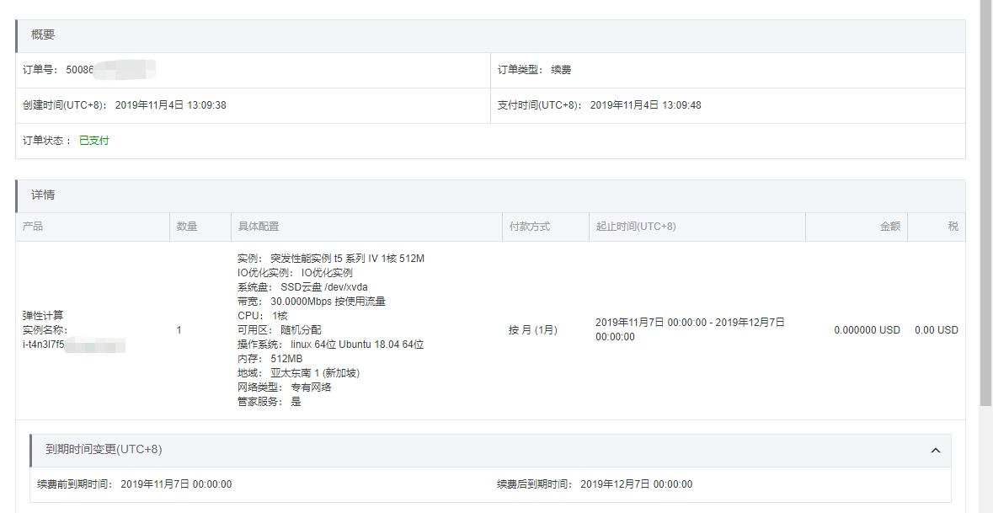
Task: Click the IO优化实例 configuration line
Action: coord(295,273)
